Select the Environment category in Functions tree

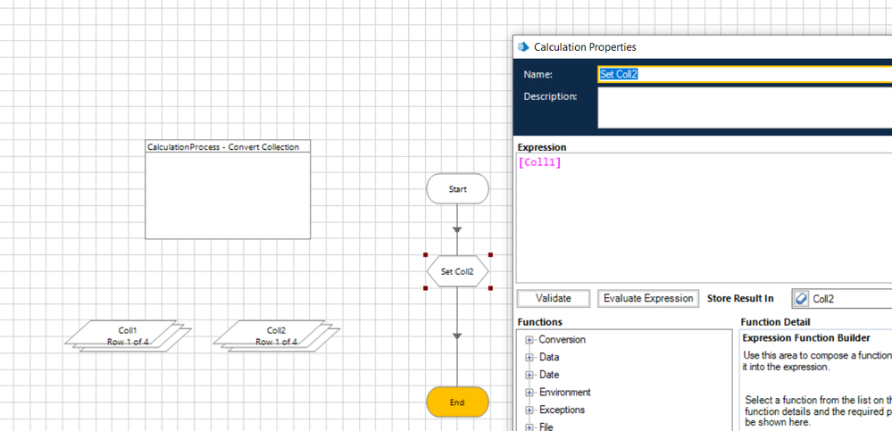[x=564, y=393]
